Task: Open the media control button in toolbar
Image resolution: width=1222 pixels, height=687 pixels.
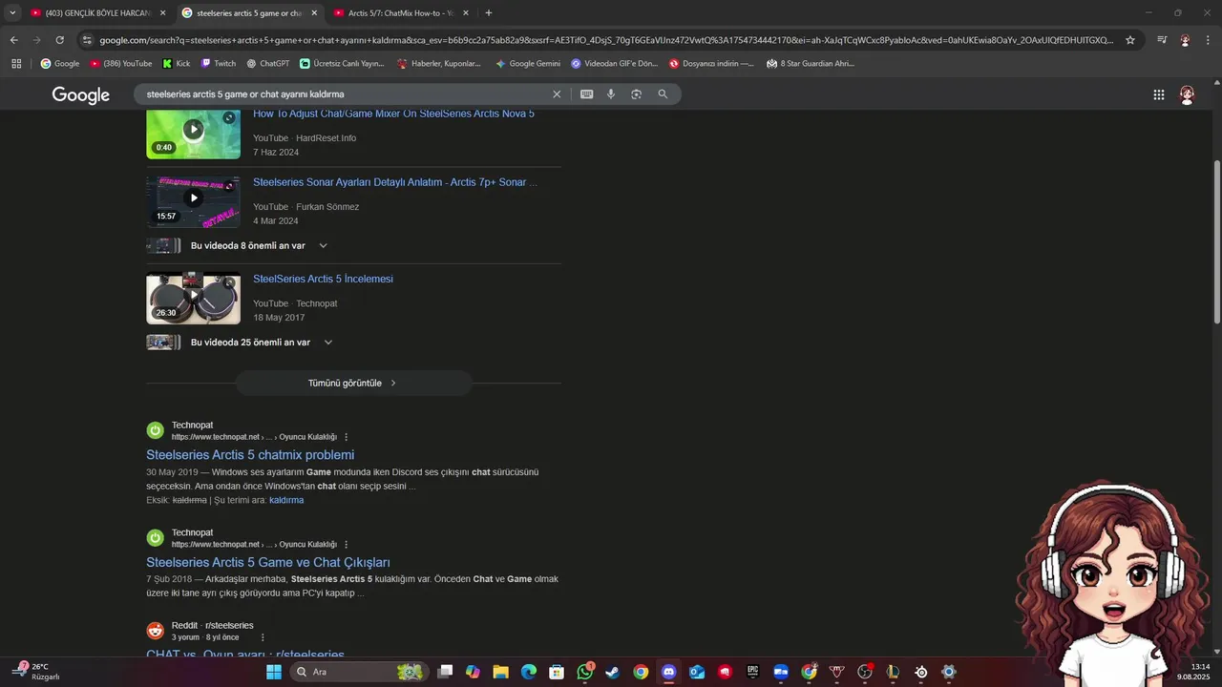Action: pyautogui.click(x=1162, y=40)
